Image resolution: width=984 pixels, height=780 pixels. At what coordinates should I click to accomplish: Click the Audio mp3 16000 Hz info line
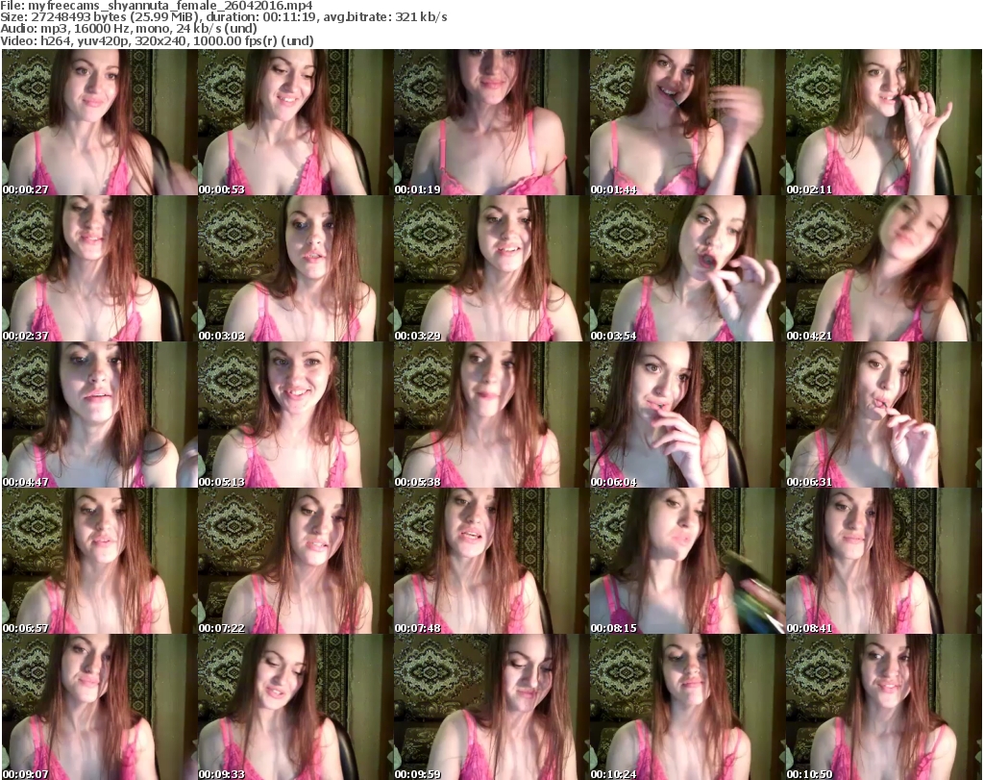click(x=129, y=29)
